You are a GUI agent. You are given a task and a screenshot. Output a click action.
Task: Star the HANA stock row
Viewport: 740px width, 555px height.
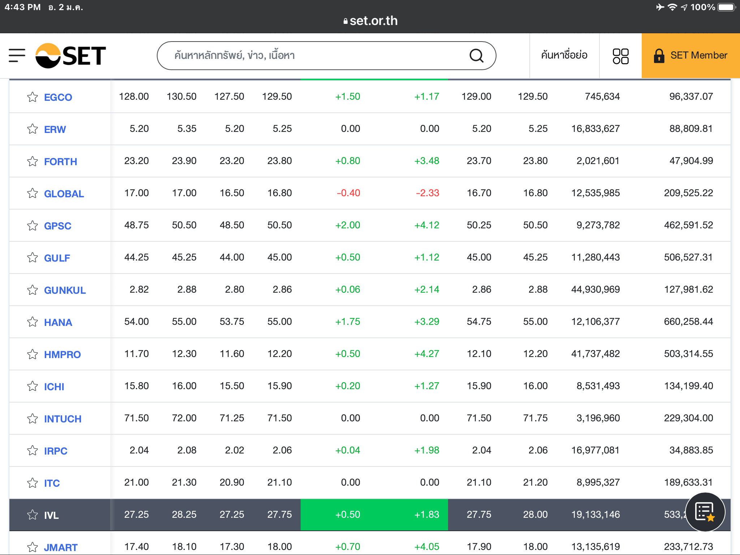click(33, 322)
